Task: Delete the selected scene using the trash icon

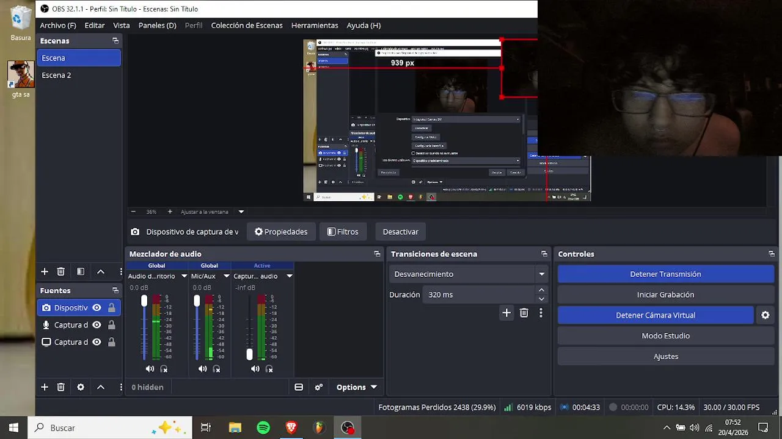Action: (60, 271)
